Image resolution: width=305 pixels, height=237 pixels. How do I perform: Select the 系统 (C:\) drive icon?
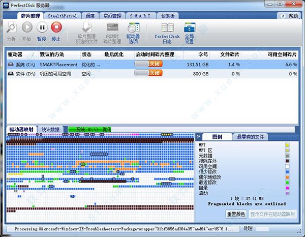coord(11,65)
